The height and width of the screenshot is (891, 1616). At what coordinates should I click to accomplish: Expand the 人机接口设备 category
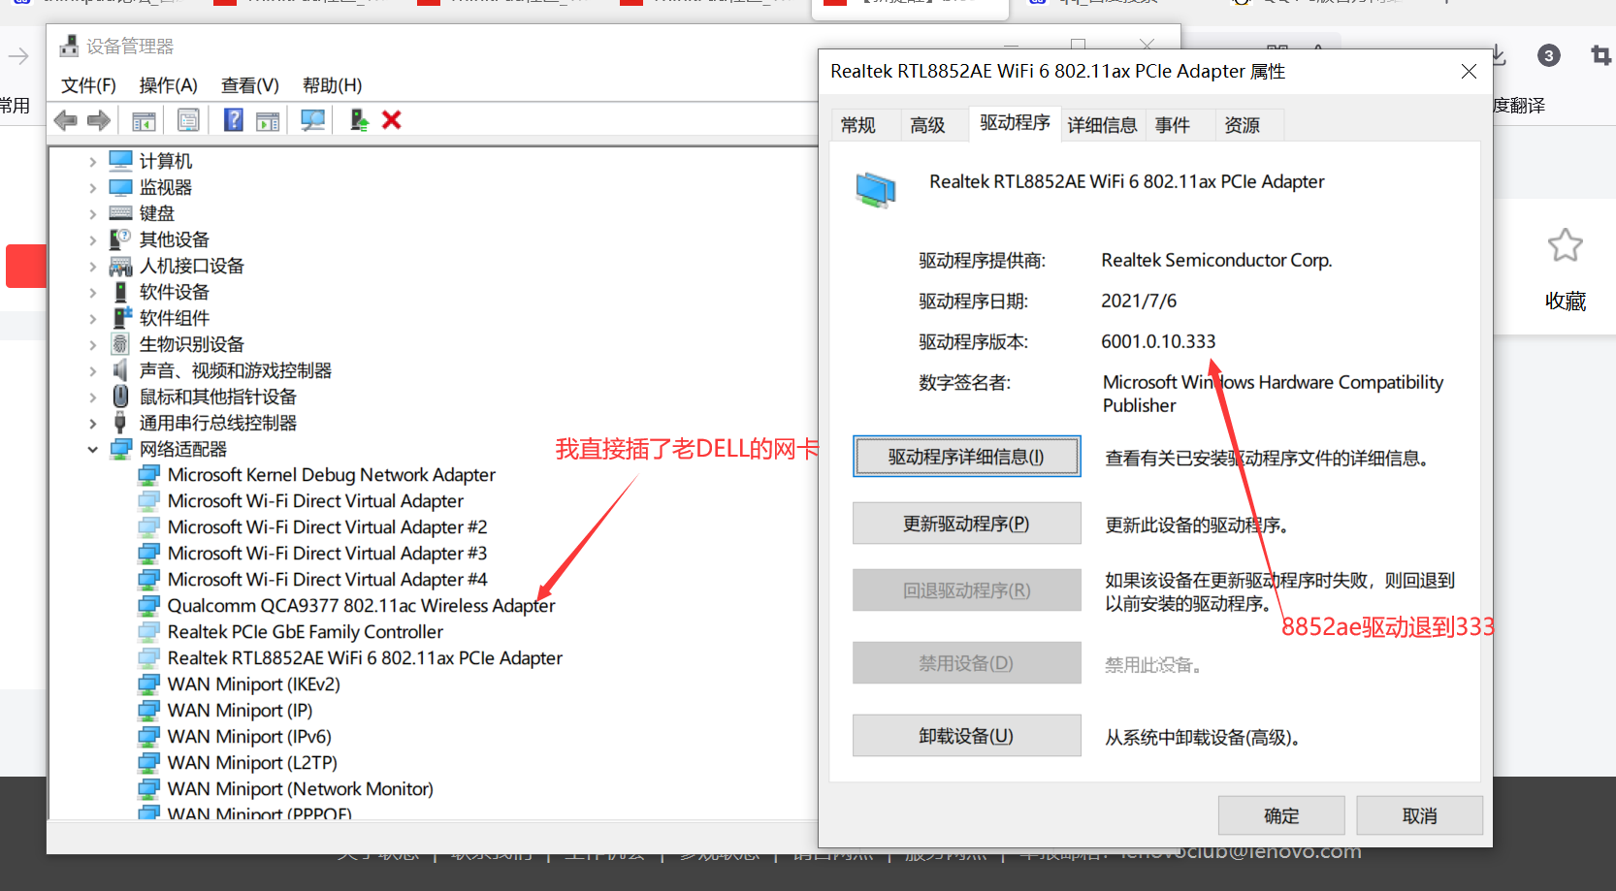[x=93, y=266]
